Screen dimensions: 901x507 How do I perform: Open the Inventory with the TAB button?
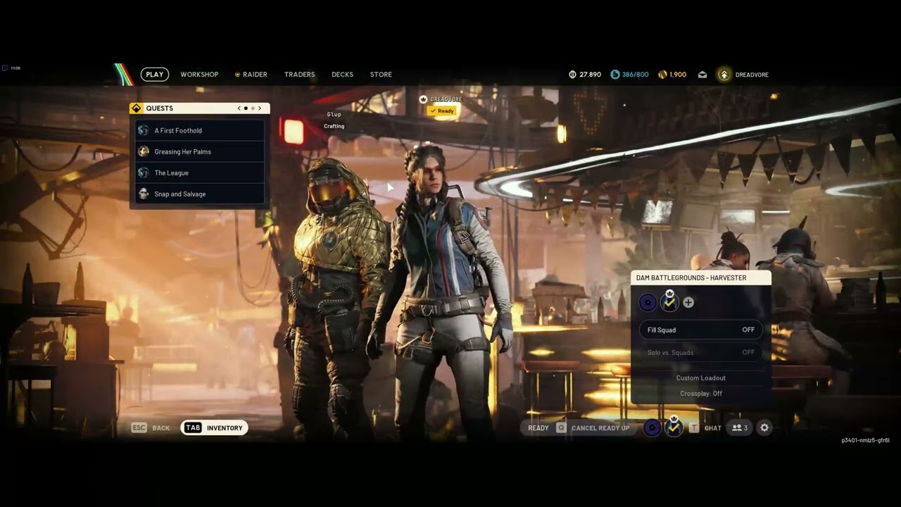215,427
